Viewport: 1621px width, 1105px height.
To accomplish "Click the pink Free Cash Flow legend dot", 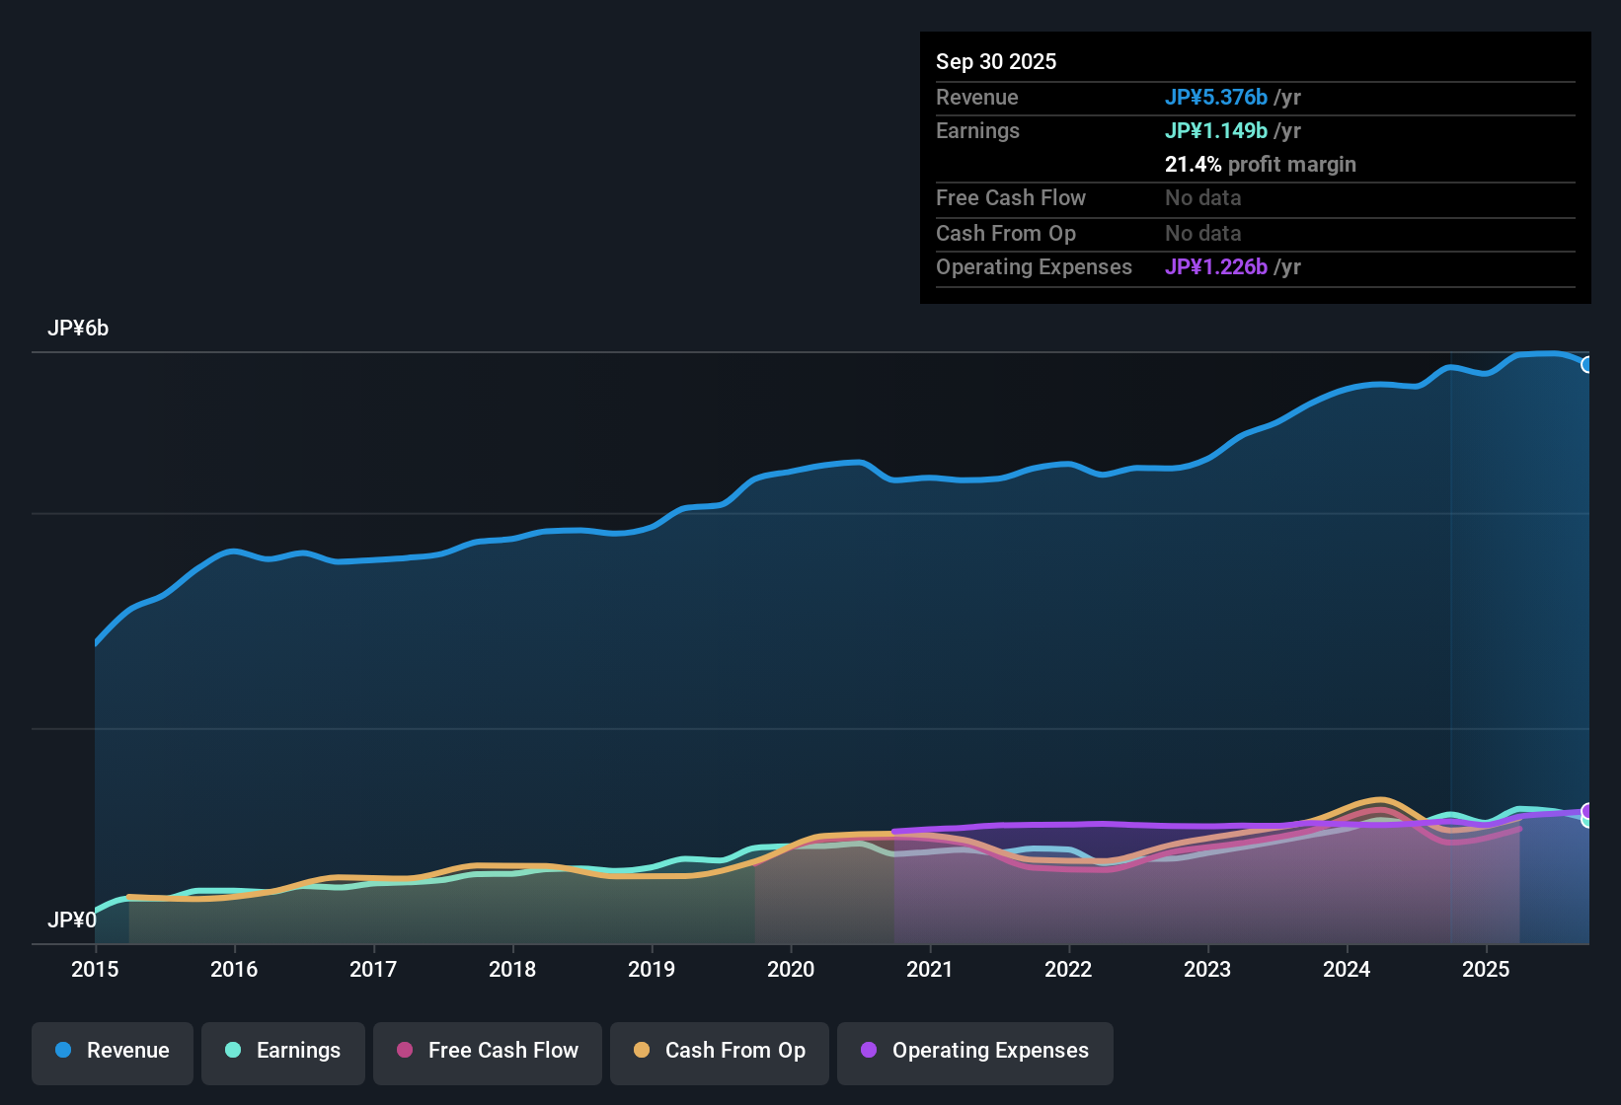I will pyautogui.click(x=405, y=1051).
